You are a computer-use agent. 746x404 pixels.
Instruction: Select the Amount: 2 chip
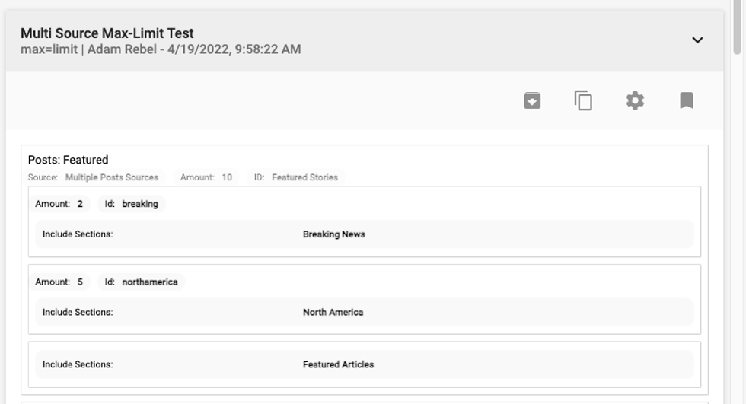pos(59,204)
